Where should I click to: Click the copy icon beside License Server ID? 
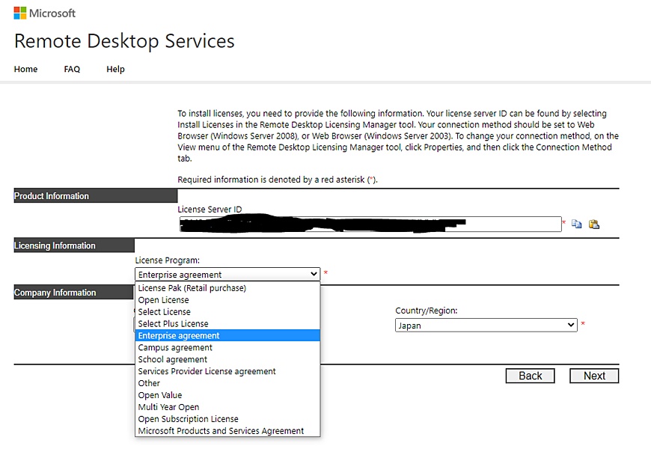[x=576, y=223]
